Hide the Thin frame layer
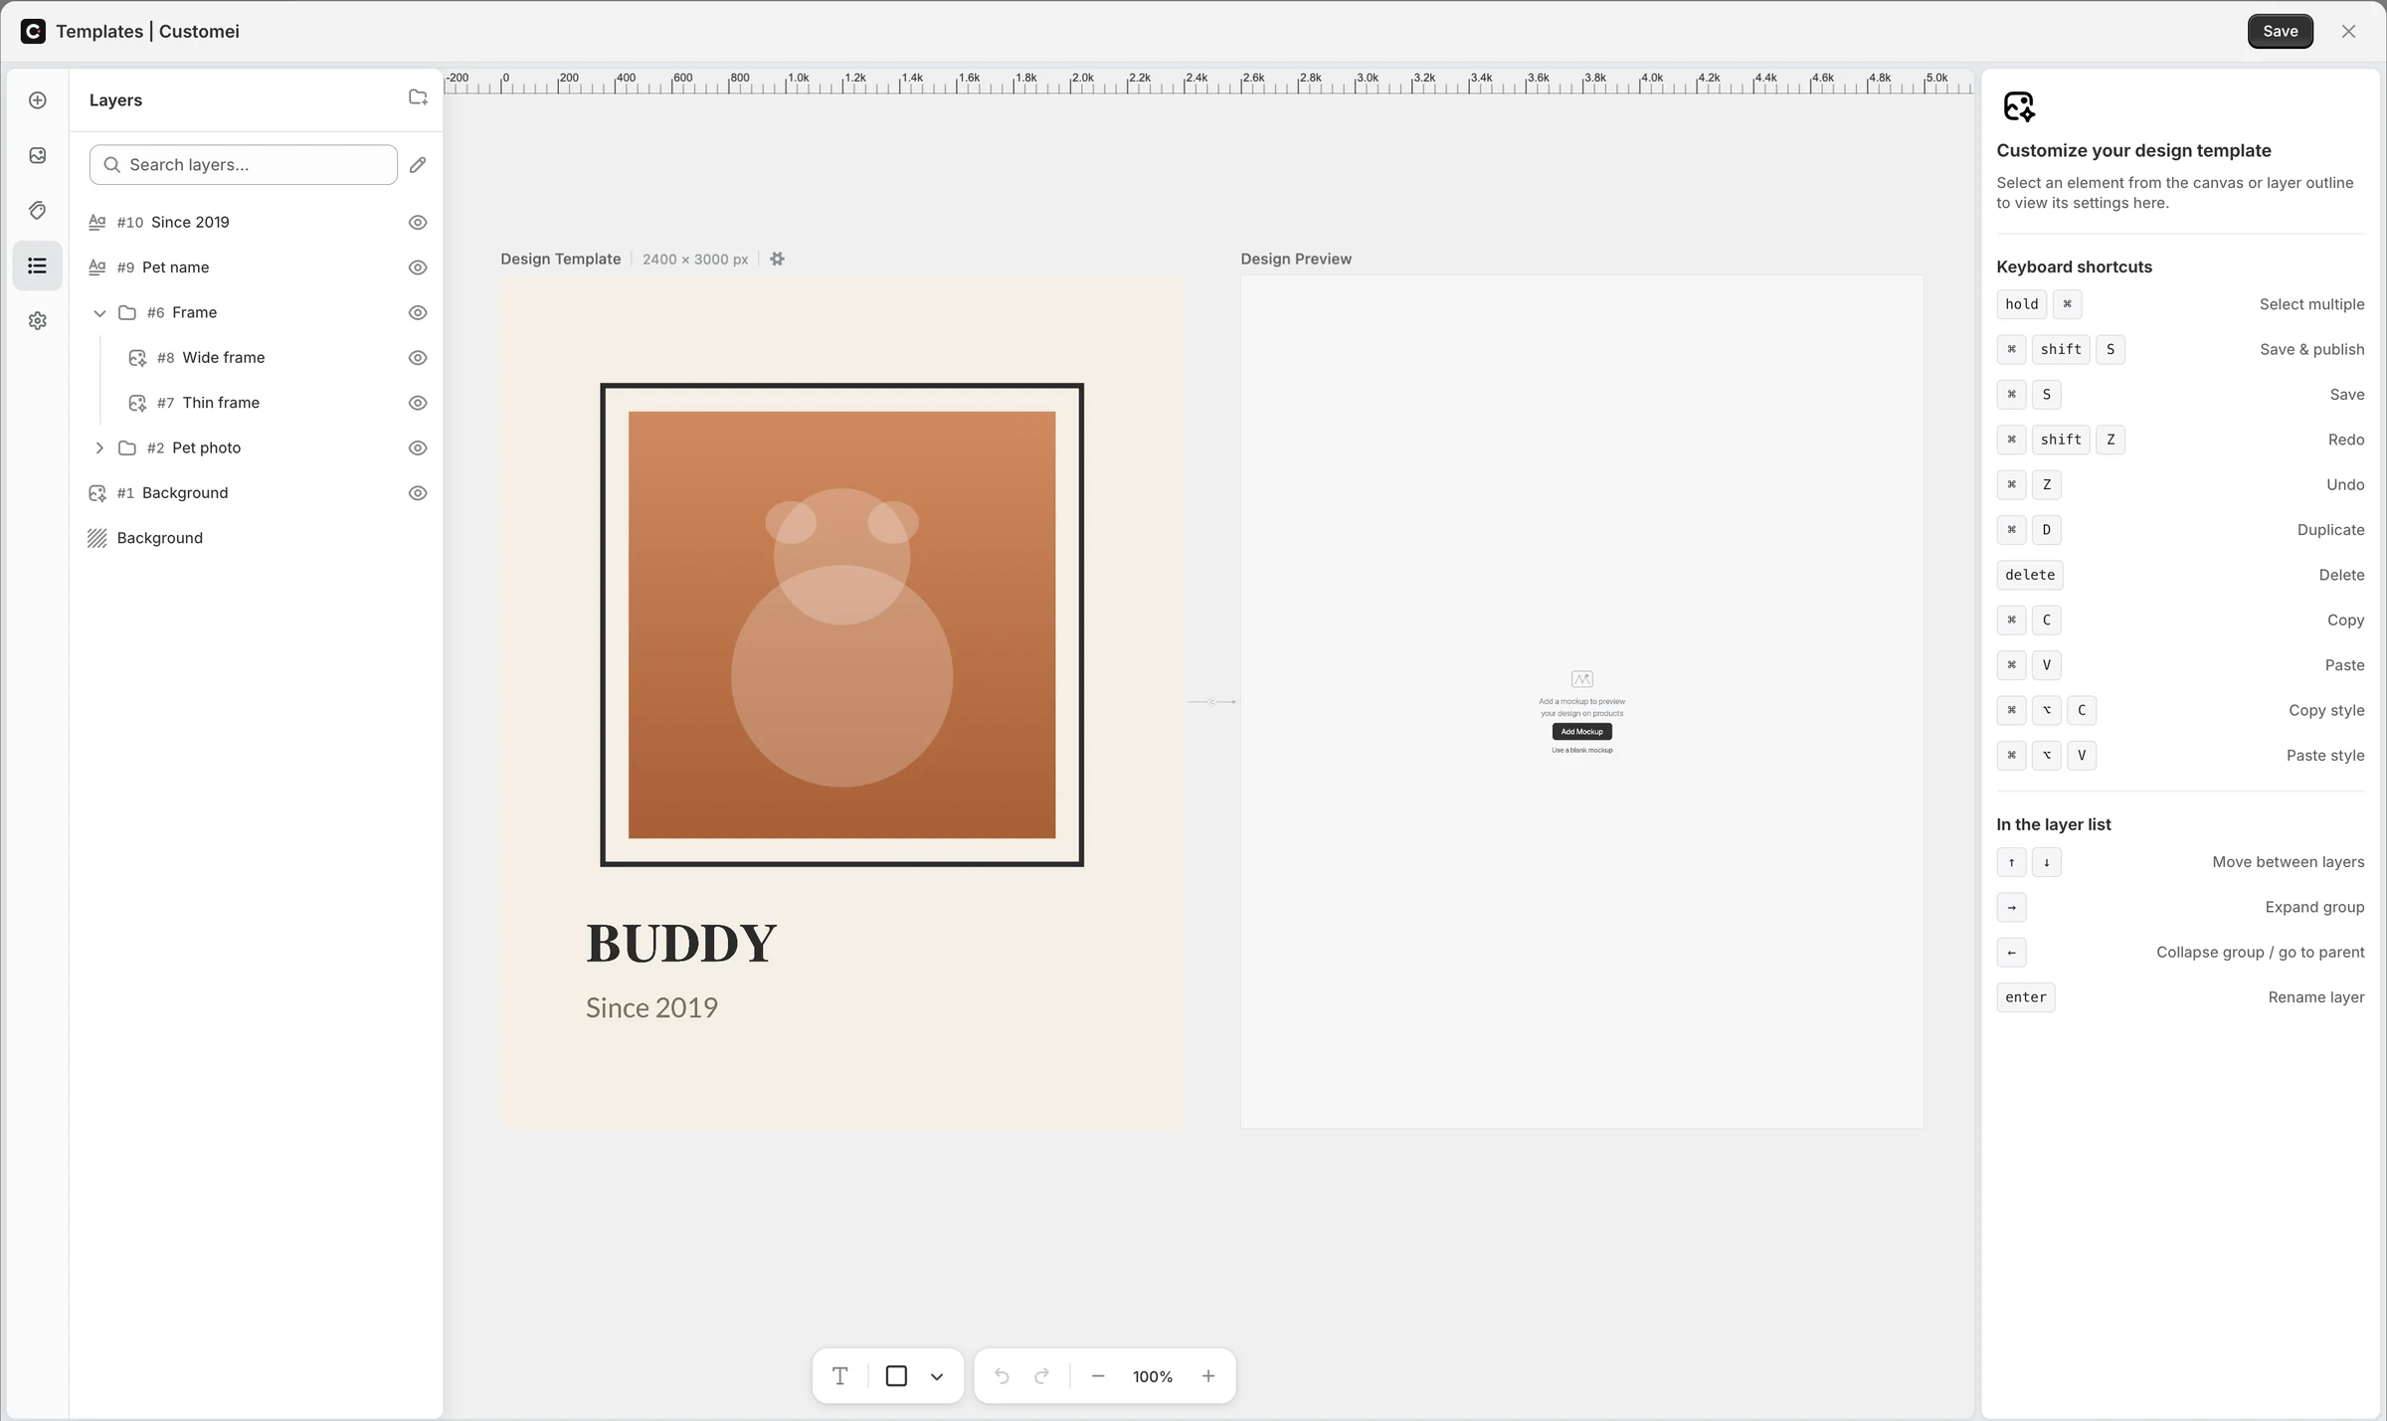This screenshot has height=1421, width=2387. [x=418, y=403]
